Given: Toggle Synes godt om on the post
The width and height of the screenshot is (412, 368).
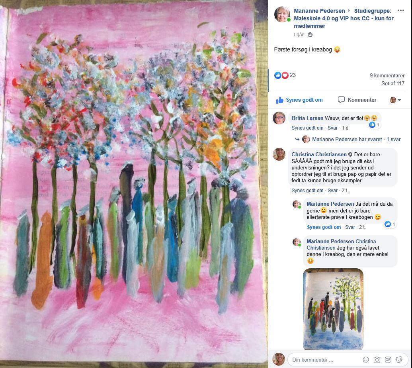Looking at the screenshot, I should (299, 100).
